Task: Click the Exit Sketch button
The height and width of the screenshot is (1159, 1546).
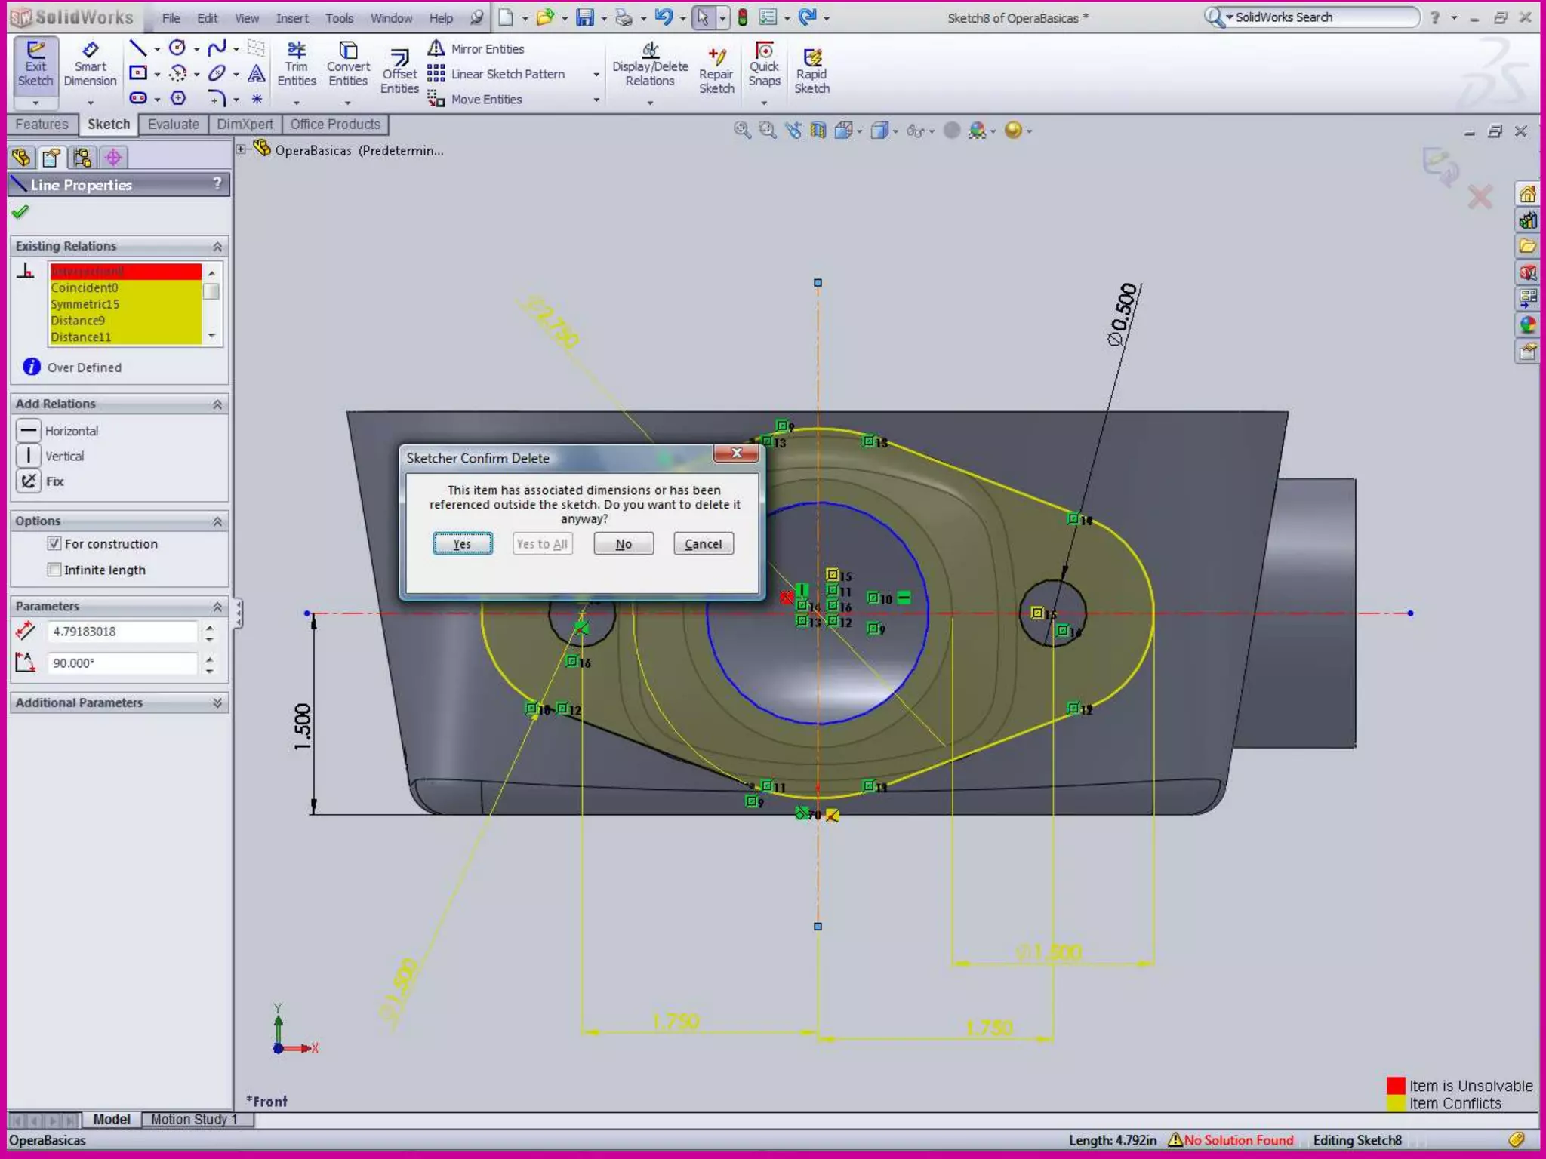Action: (35, 63)
